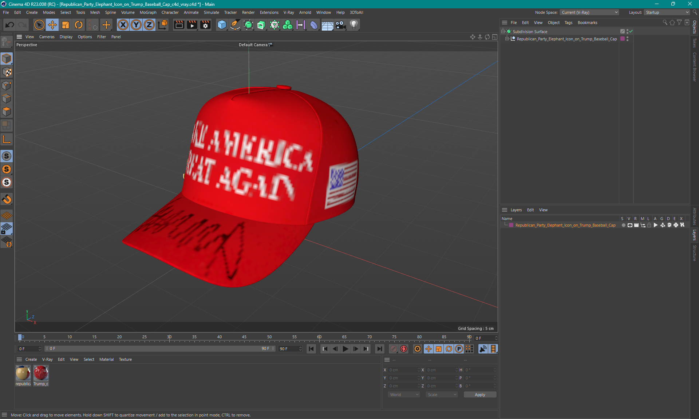Expand Republican_Party_Elephant cap object in tree
699x419 pixels.
click(507, 39)
